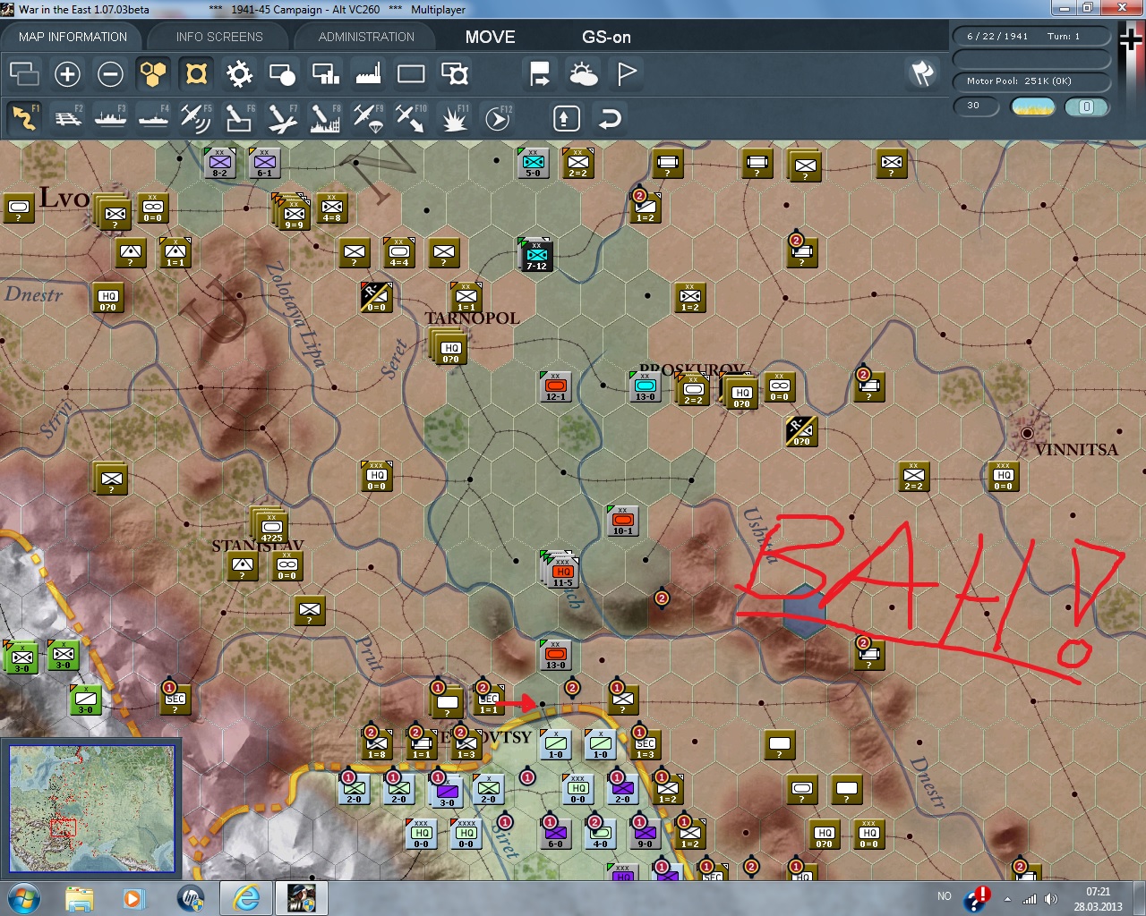Select the HQ stack at Tarnopol
This screenshot has width=1146, height=916.
click(449, 348)
